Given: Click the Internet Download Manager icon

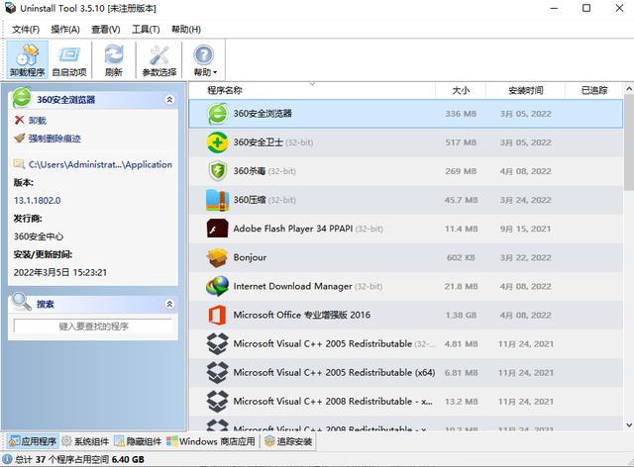Looking at the screenshot, I should point(218,286).
